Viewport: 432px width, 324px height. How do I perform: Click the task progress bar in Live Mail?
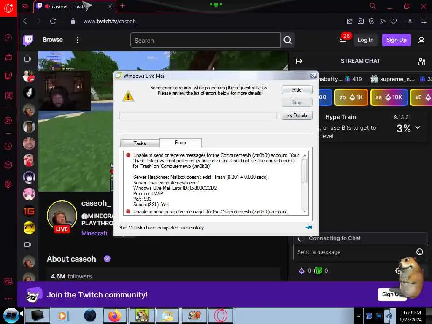point(198,116)
